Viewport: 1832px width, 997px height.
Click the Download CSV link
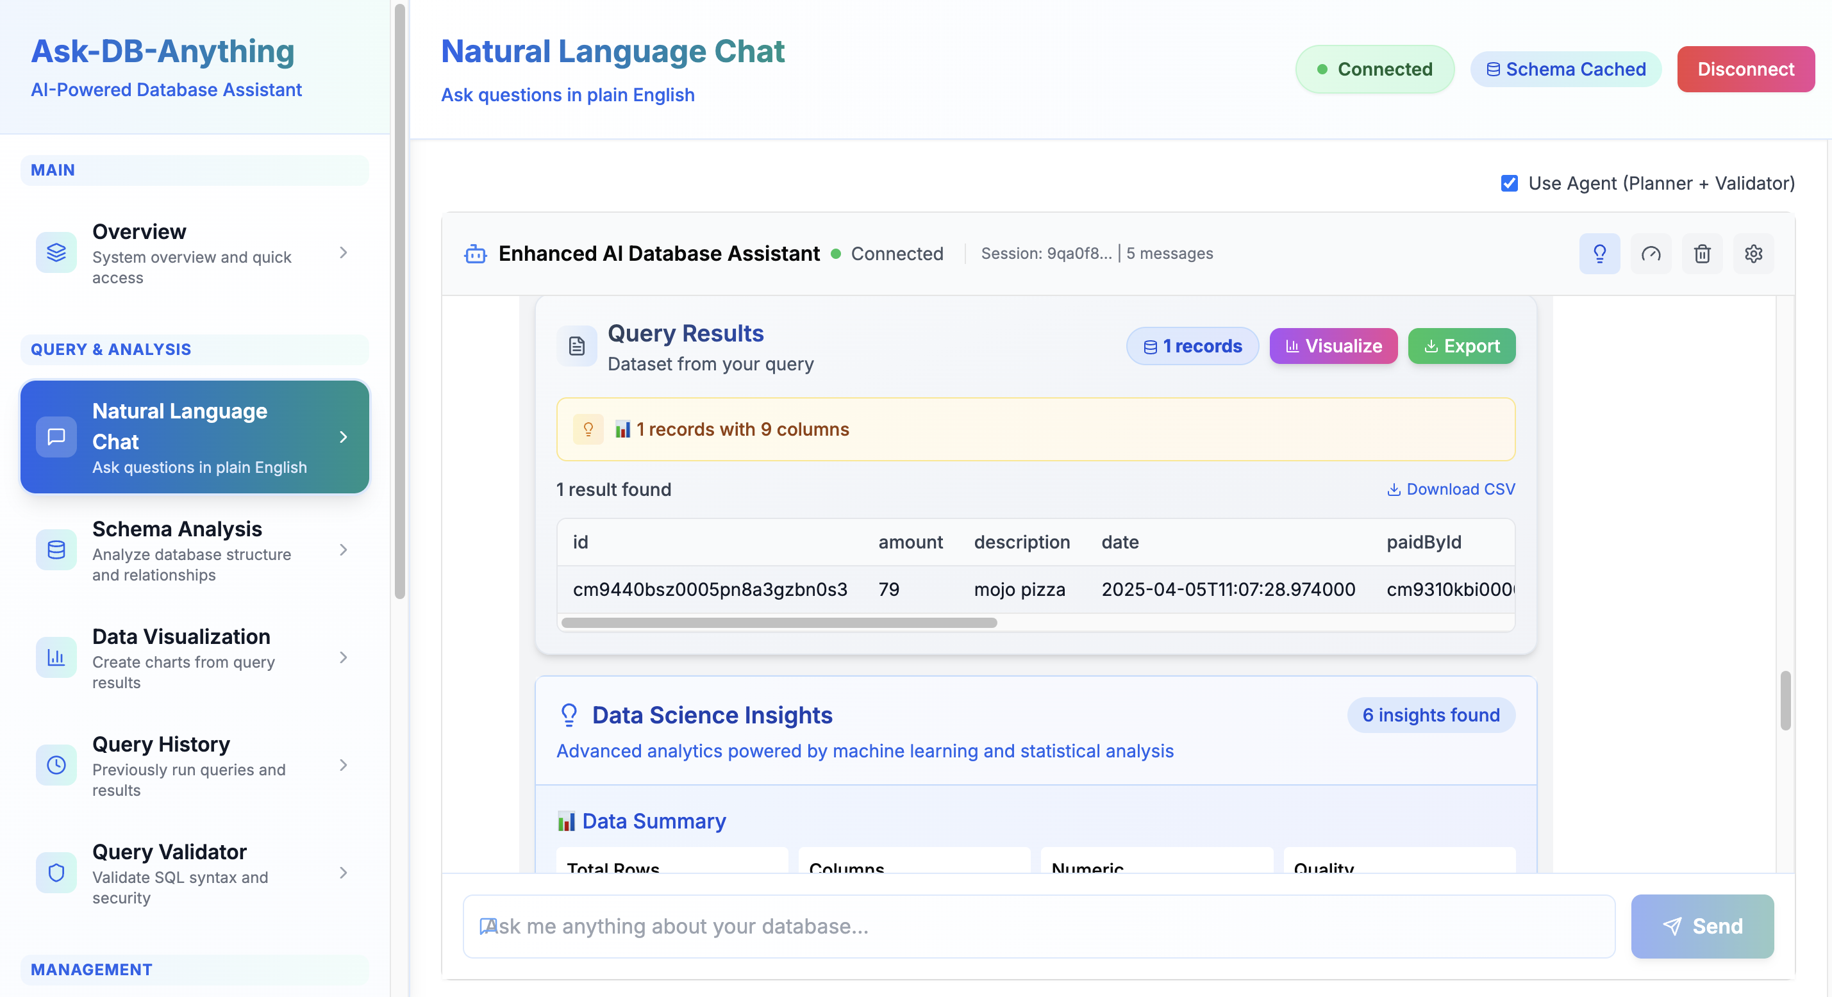(1451, 490)
